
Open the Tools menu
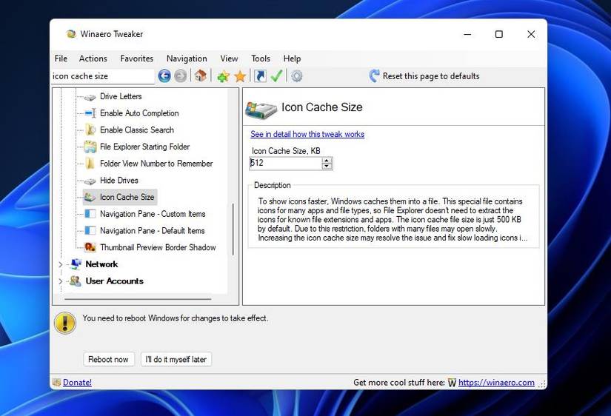tap(260, 58)
